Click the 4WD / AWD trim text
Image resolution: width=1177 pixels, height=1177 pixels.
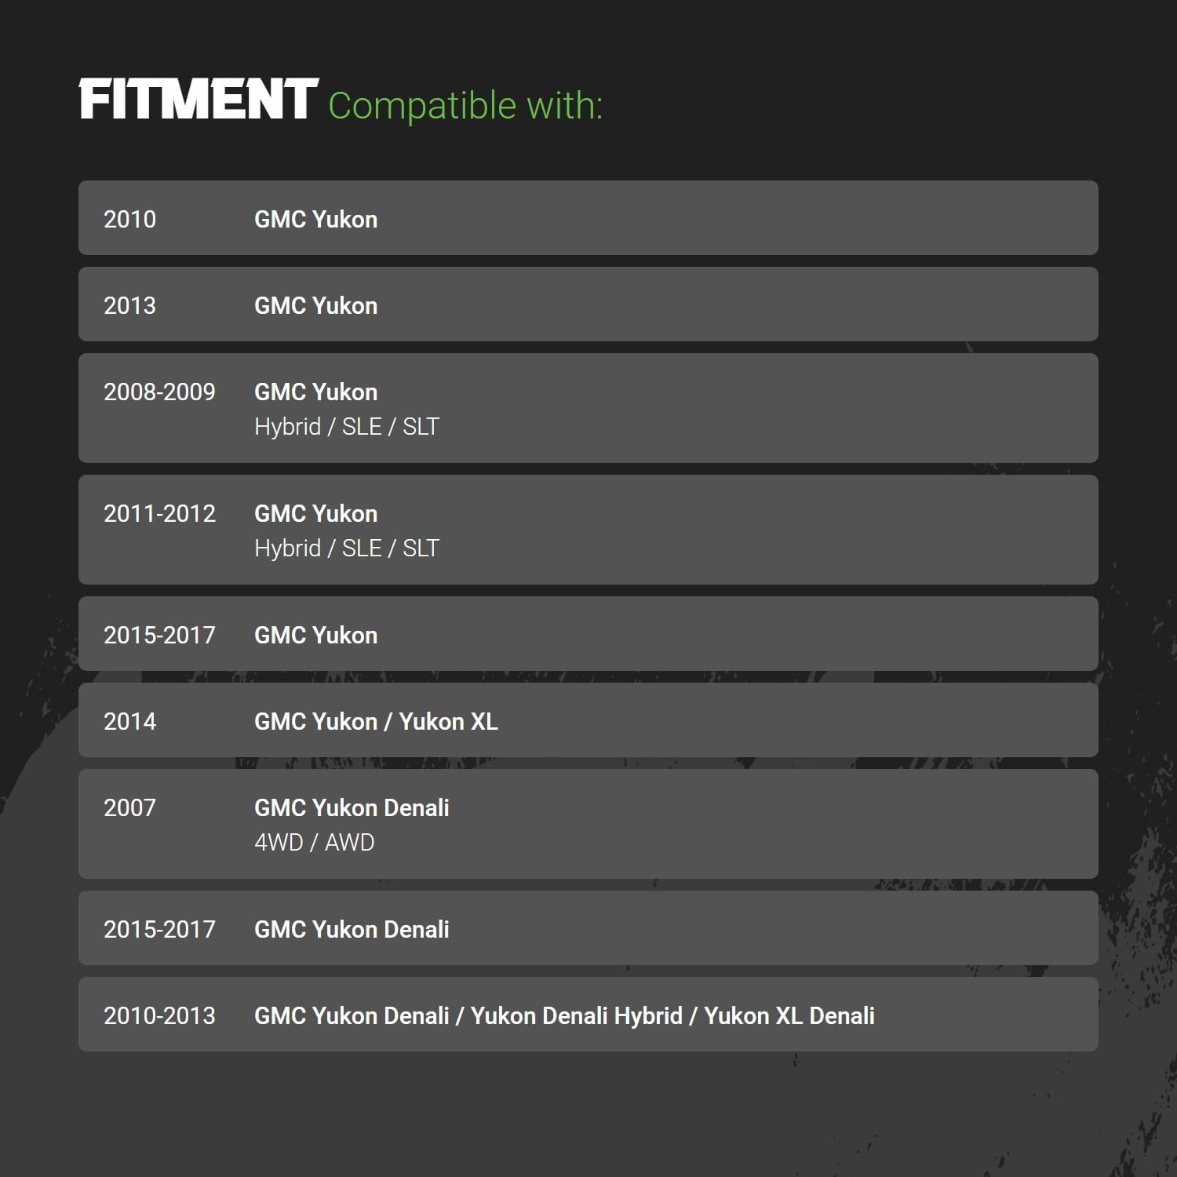point(314,843)
